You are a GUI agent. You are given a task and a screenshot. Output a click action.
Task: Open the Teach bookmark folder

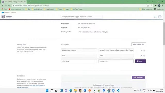(59, 9)
